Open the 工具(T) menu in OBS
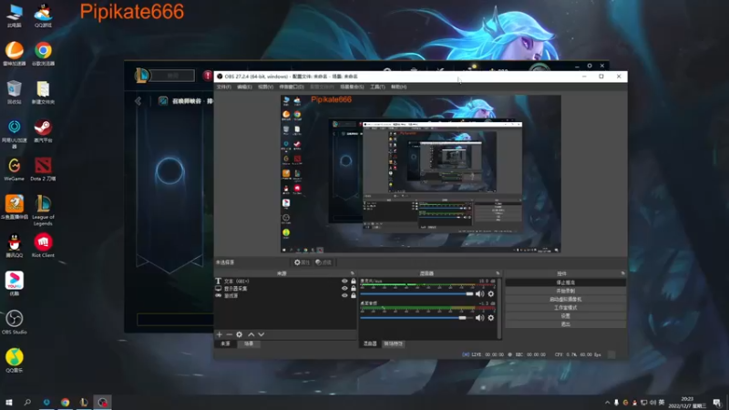 coord(377,87)
